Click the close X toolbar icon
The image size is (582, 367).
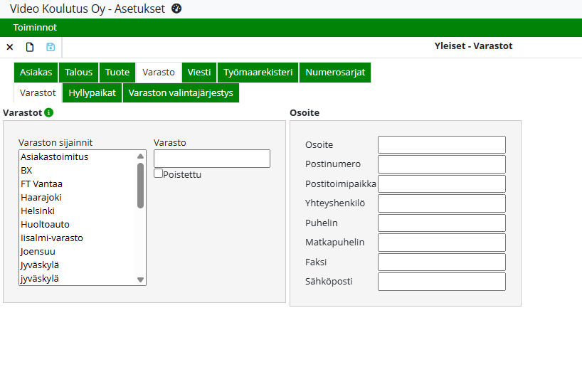point(10,47)
